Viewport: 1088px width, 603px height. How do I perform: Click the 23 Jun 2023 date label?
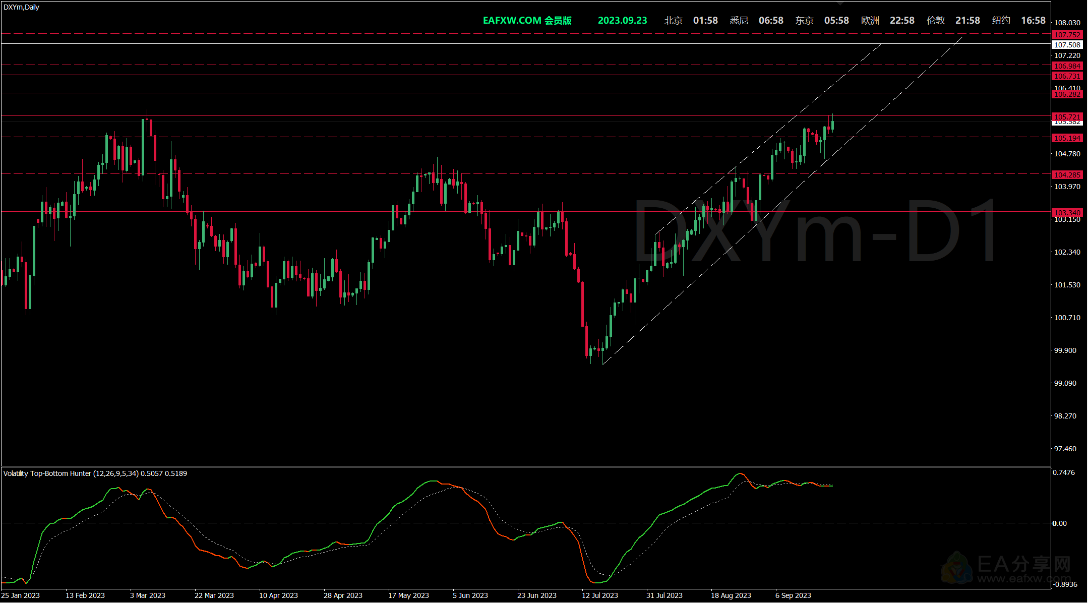pos(537,595)
